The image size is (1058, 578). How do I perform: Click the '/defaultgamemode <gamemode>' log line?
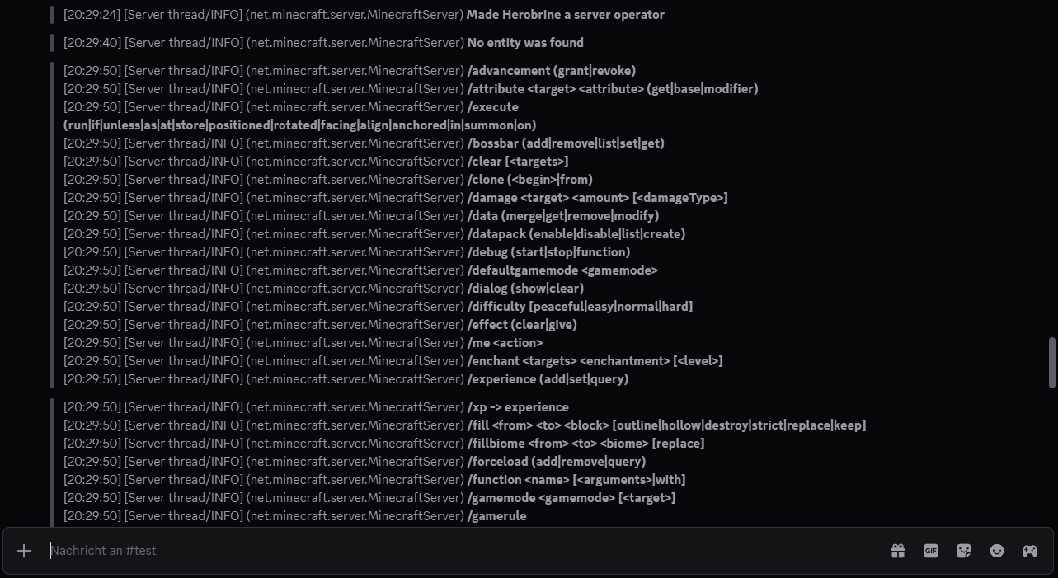(360, 270)
